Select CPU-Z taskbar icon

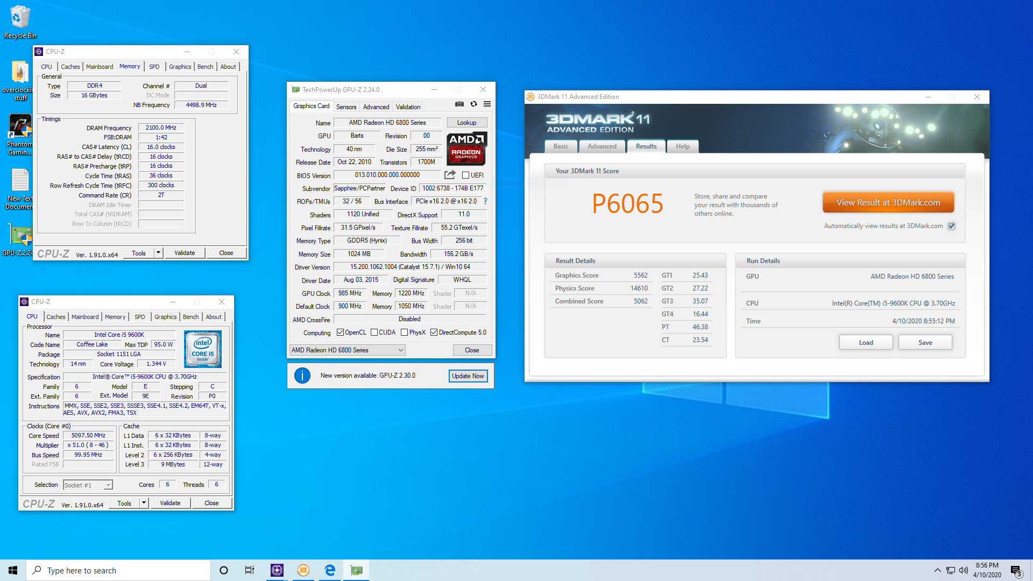[x=277, y=570]
